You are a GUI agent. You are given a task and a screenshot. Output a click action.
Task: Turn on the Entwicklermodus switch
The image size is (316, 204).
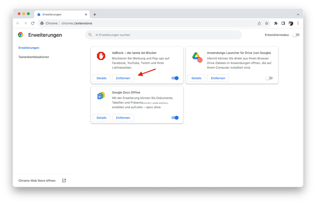(x=296, y=35)
